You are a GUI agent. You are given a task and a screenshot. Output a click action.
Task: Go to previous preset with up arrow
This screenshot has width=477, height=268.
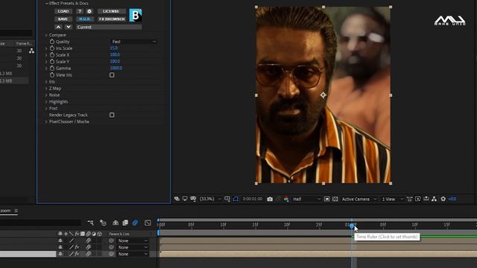click(x=58, y=27)
